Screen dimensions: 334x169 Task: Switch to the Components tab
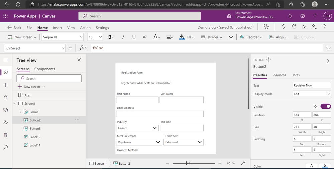click(44, 69)
